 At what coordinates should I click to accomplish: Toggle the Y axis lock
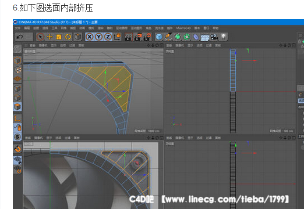coord(99,37)
